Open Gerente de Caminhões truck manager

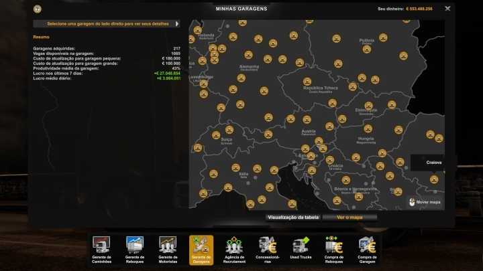click(x=101, y=250)
